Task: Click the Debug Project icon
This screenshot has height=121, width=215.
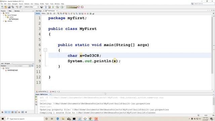Action: [57, 7]
